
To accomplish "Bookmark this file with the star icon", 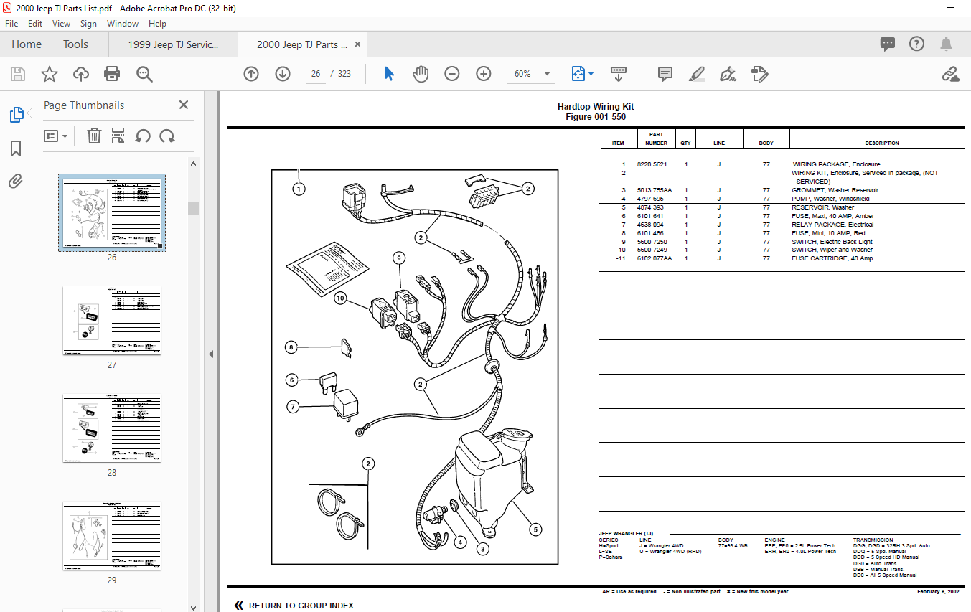I will (x=50, y=74).
